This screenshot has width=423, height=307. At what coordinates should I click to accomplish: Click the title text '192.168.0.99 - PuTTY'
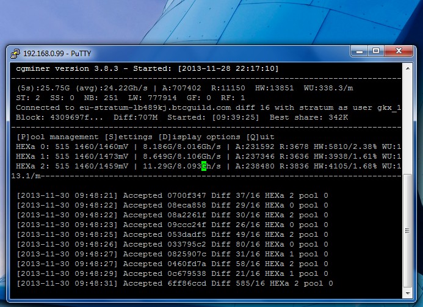click(x=57, y=54)
